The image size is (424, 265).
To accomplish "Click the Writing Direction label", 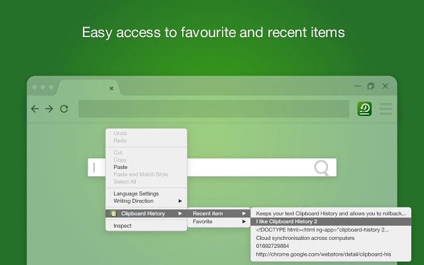I will [134, 201].
